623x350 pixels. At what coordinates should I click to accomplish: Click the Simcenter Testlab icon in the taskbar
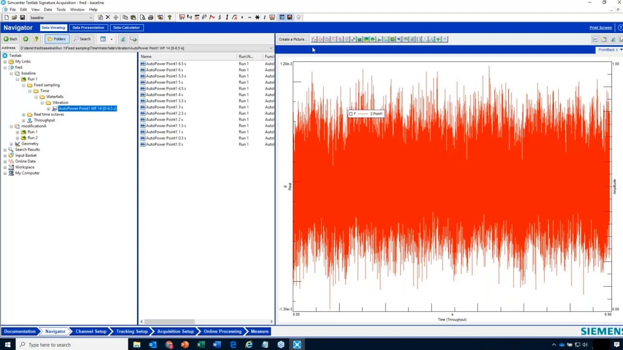click(297, 345)
